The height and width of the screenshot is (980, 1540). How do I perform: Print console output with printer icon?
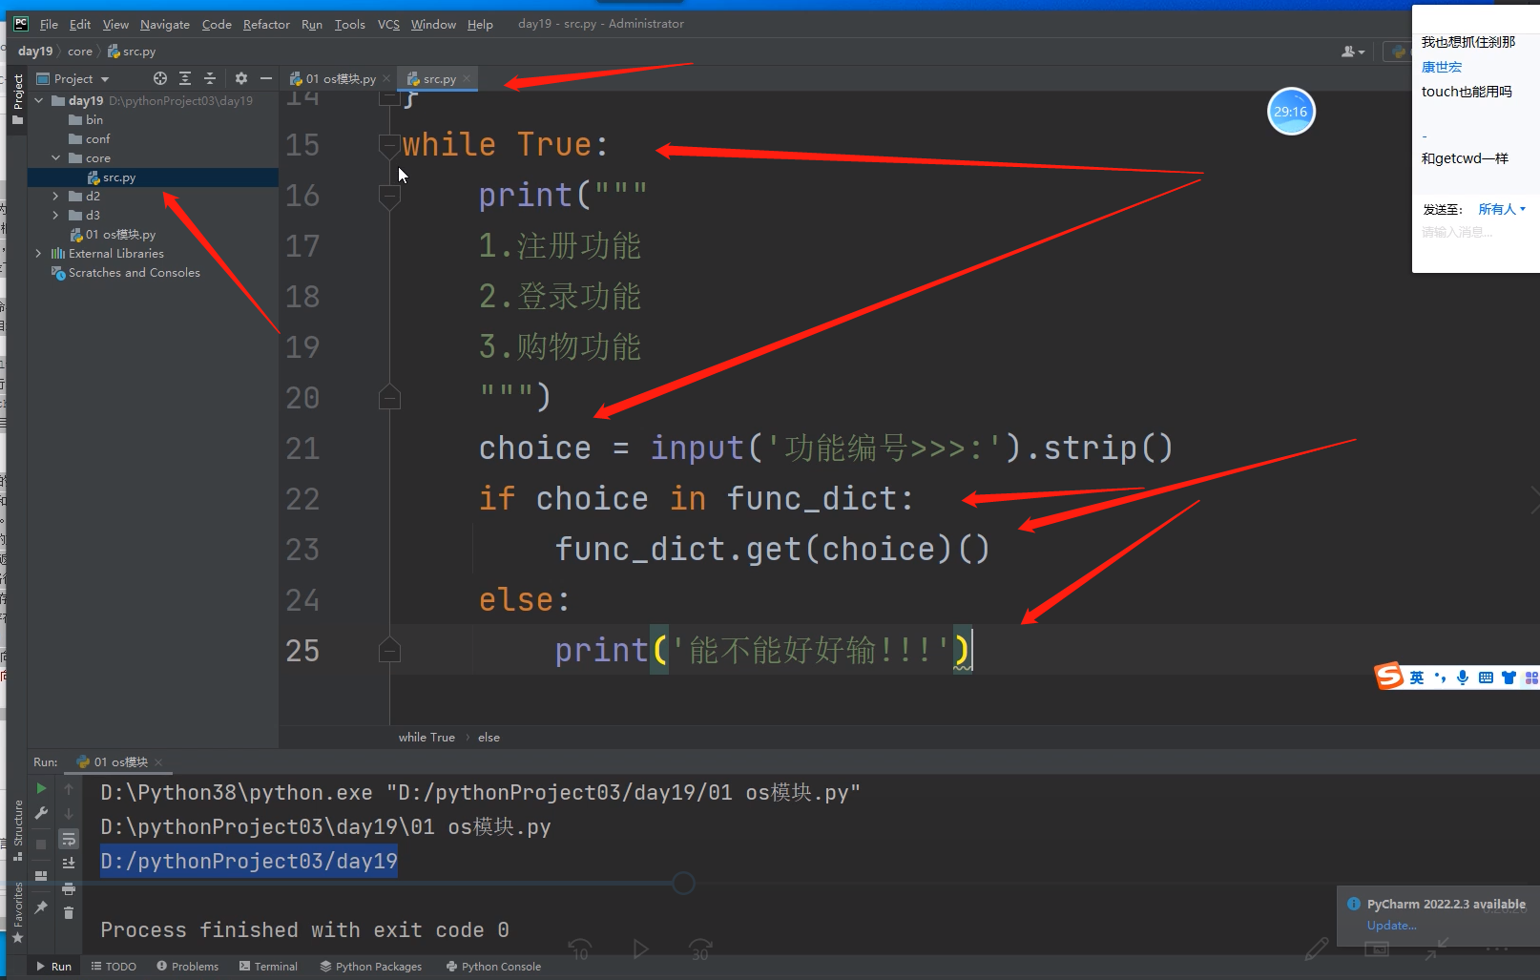[69, 888]
